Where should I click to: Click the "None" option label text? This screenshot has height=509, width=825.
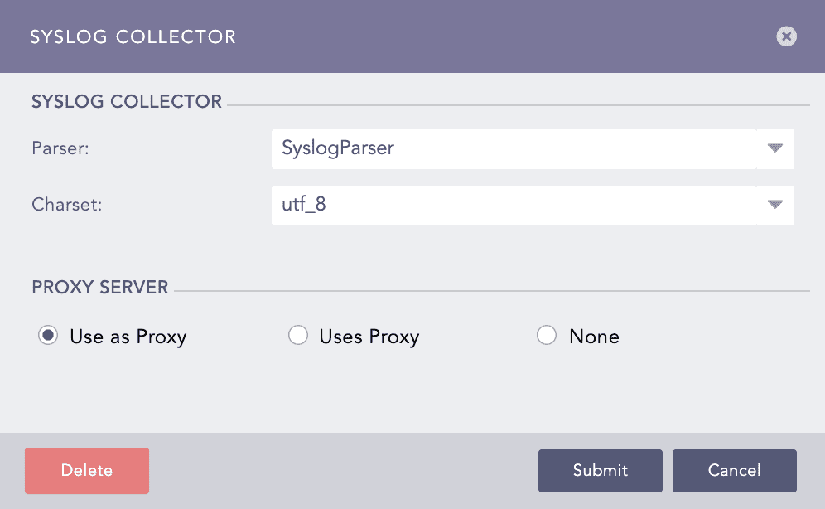click(594, 337)
